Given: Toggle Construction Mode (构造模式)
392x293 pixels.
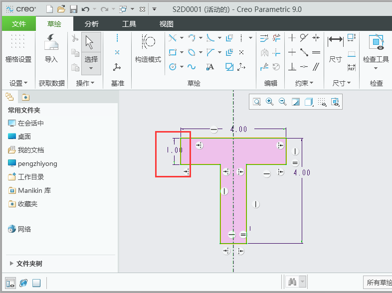Looking at the screenshot, I should (148, 48).
